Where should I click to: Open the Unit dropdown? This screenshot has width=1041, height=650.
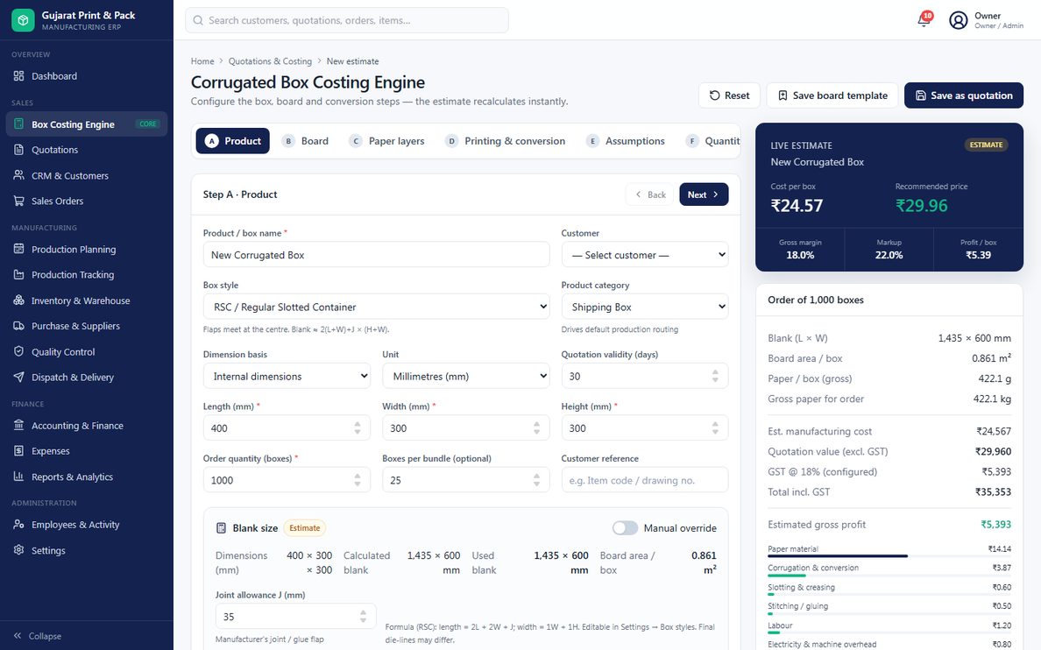[466, 377]
